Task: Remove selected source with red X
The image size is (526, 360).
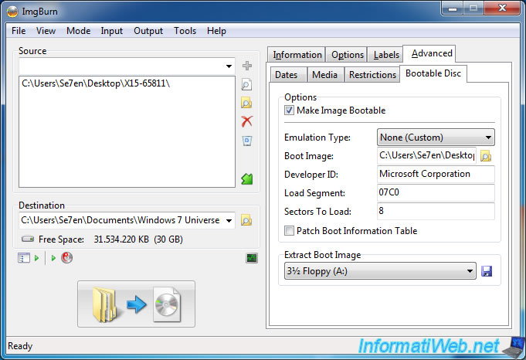Action: [247, 121]
